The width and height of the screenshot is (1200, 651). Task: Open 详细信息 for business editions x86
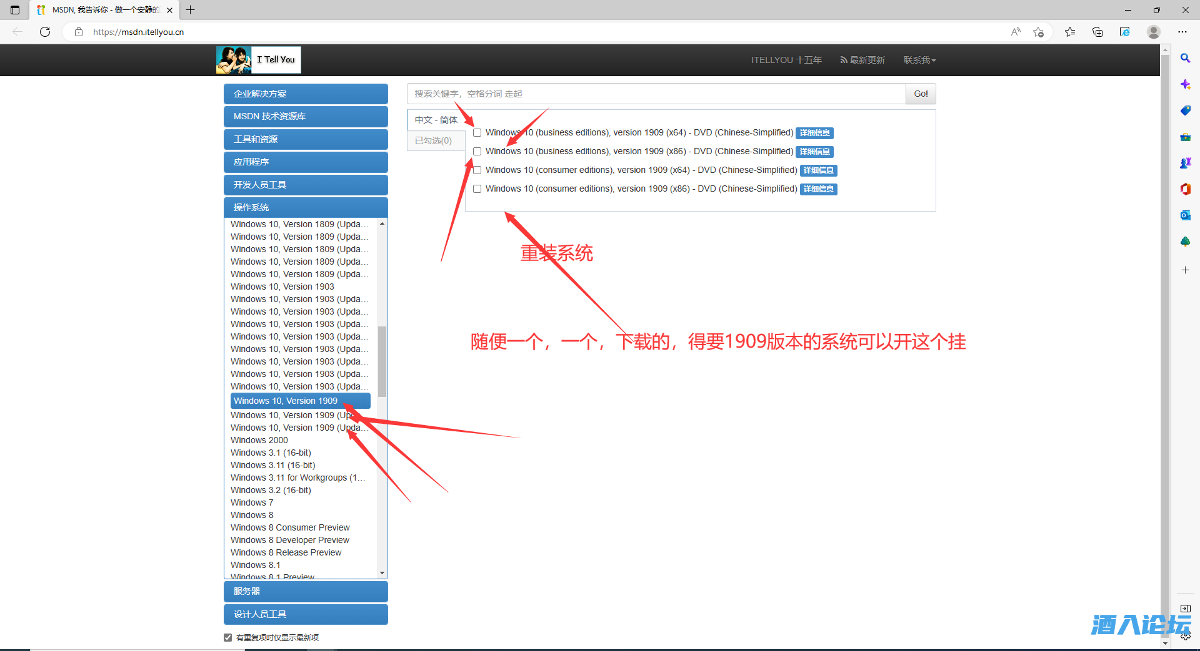tap(815, 152)
